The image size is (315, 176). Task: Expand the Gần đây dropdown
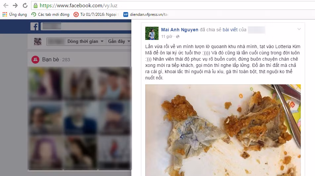coord(119,42)
